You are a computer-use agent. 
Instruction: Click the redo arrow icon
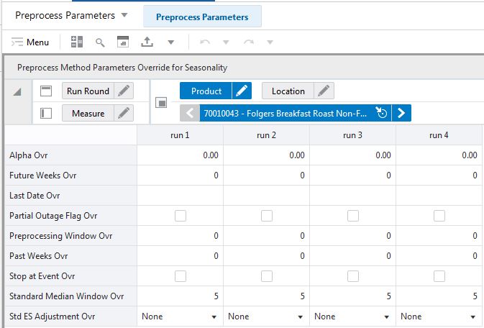pos(249,42)
